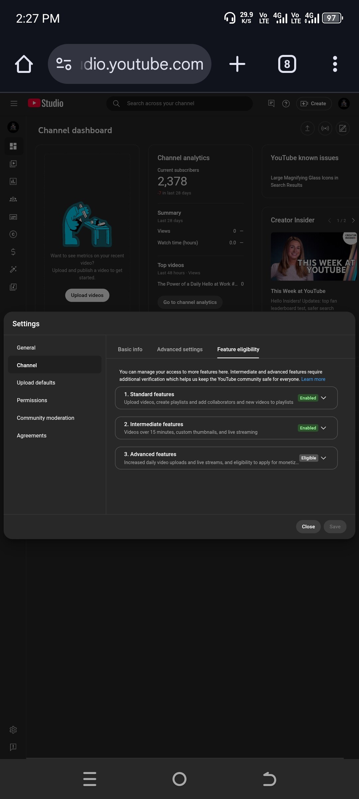Screen dimensions: 359x799
Task: Open the Earn dollar icon in sidebar
Action: (x=13, y=252)
